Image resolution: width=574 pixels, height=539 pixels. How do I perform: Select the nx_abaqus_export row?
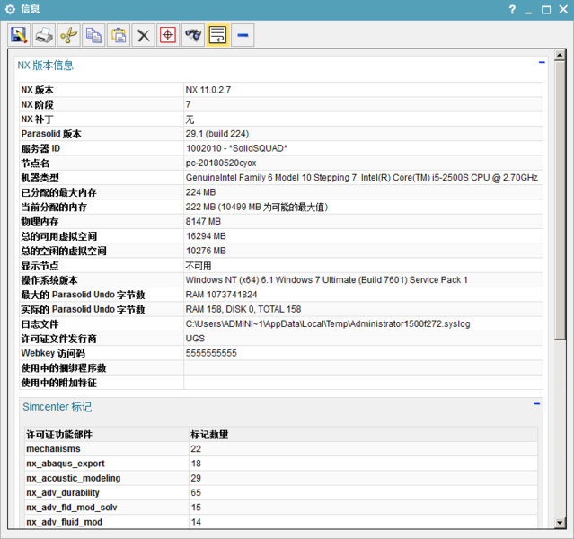pyautogui.click(x=63, y=464)
